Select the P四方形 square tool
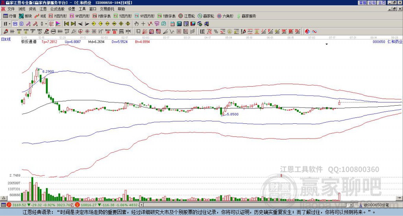Viewport: 403px width, 216px height. click(x=58, y=16)
